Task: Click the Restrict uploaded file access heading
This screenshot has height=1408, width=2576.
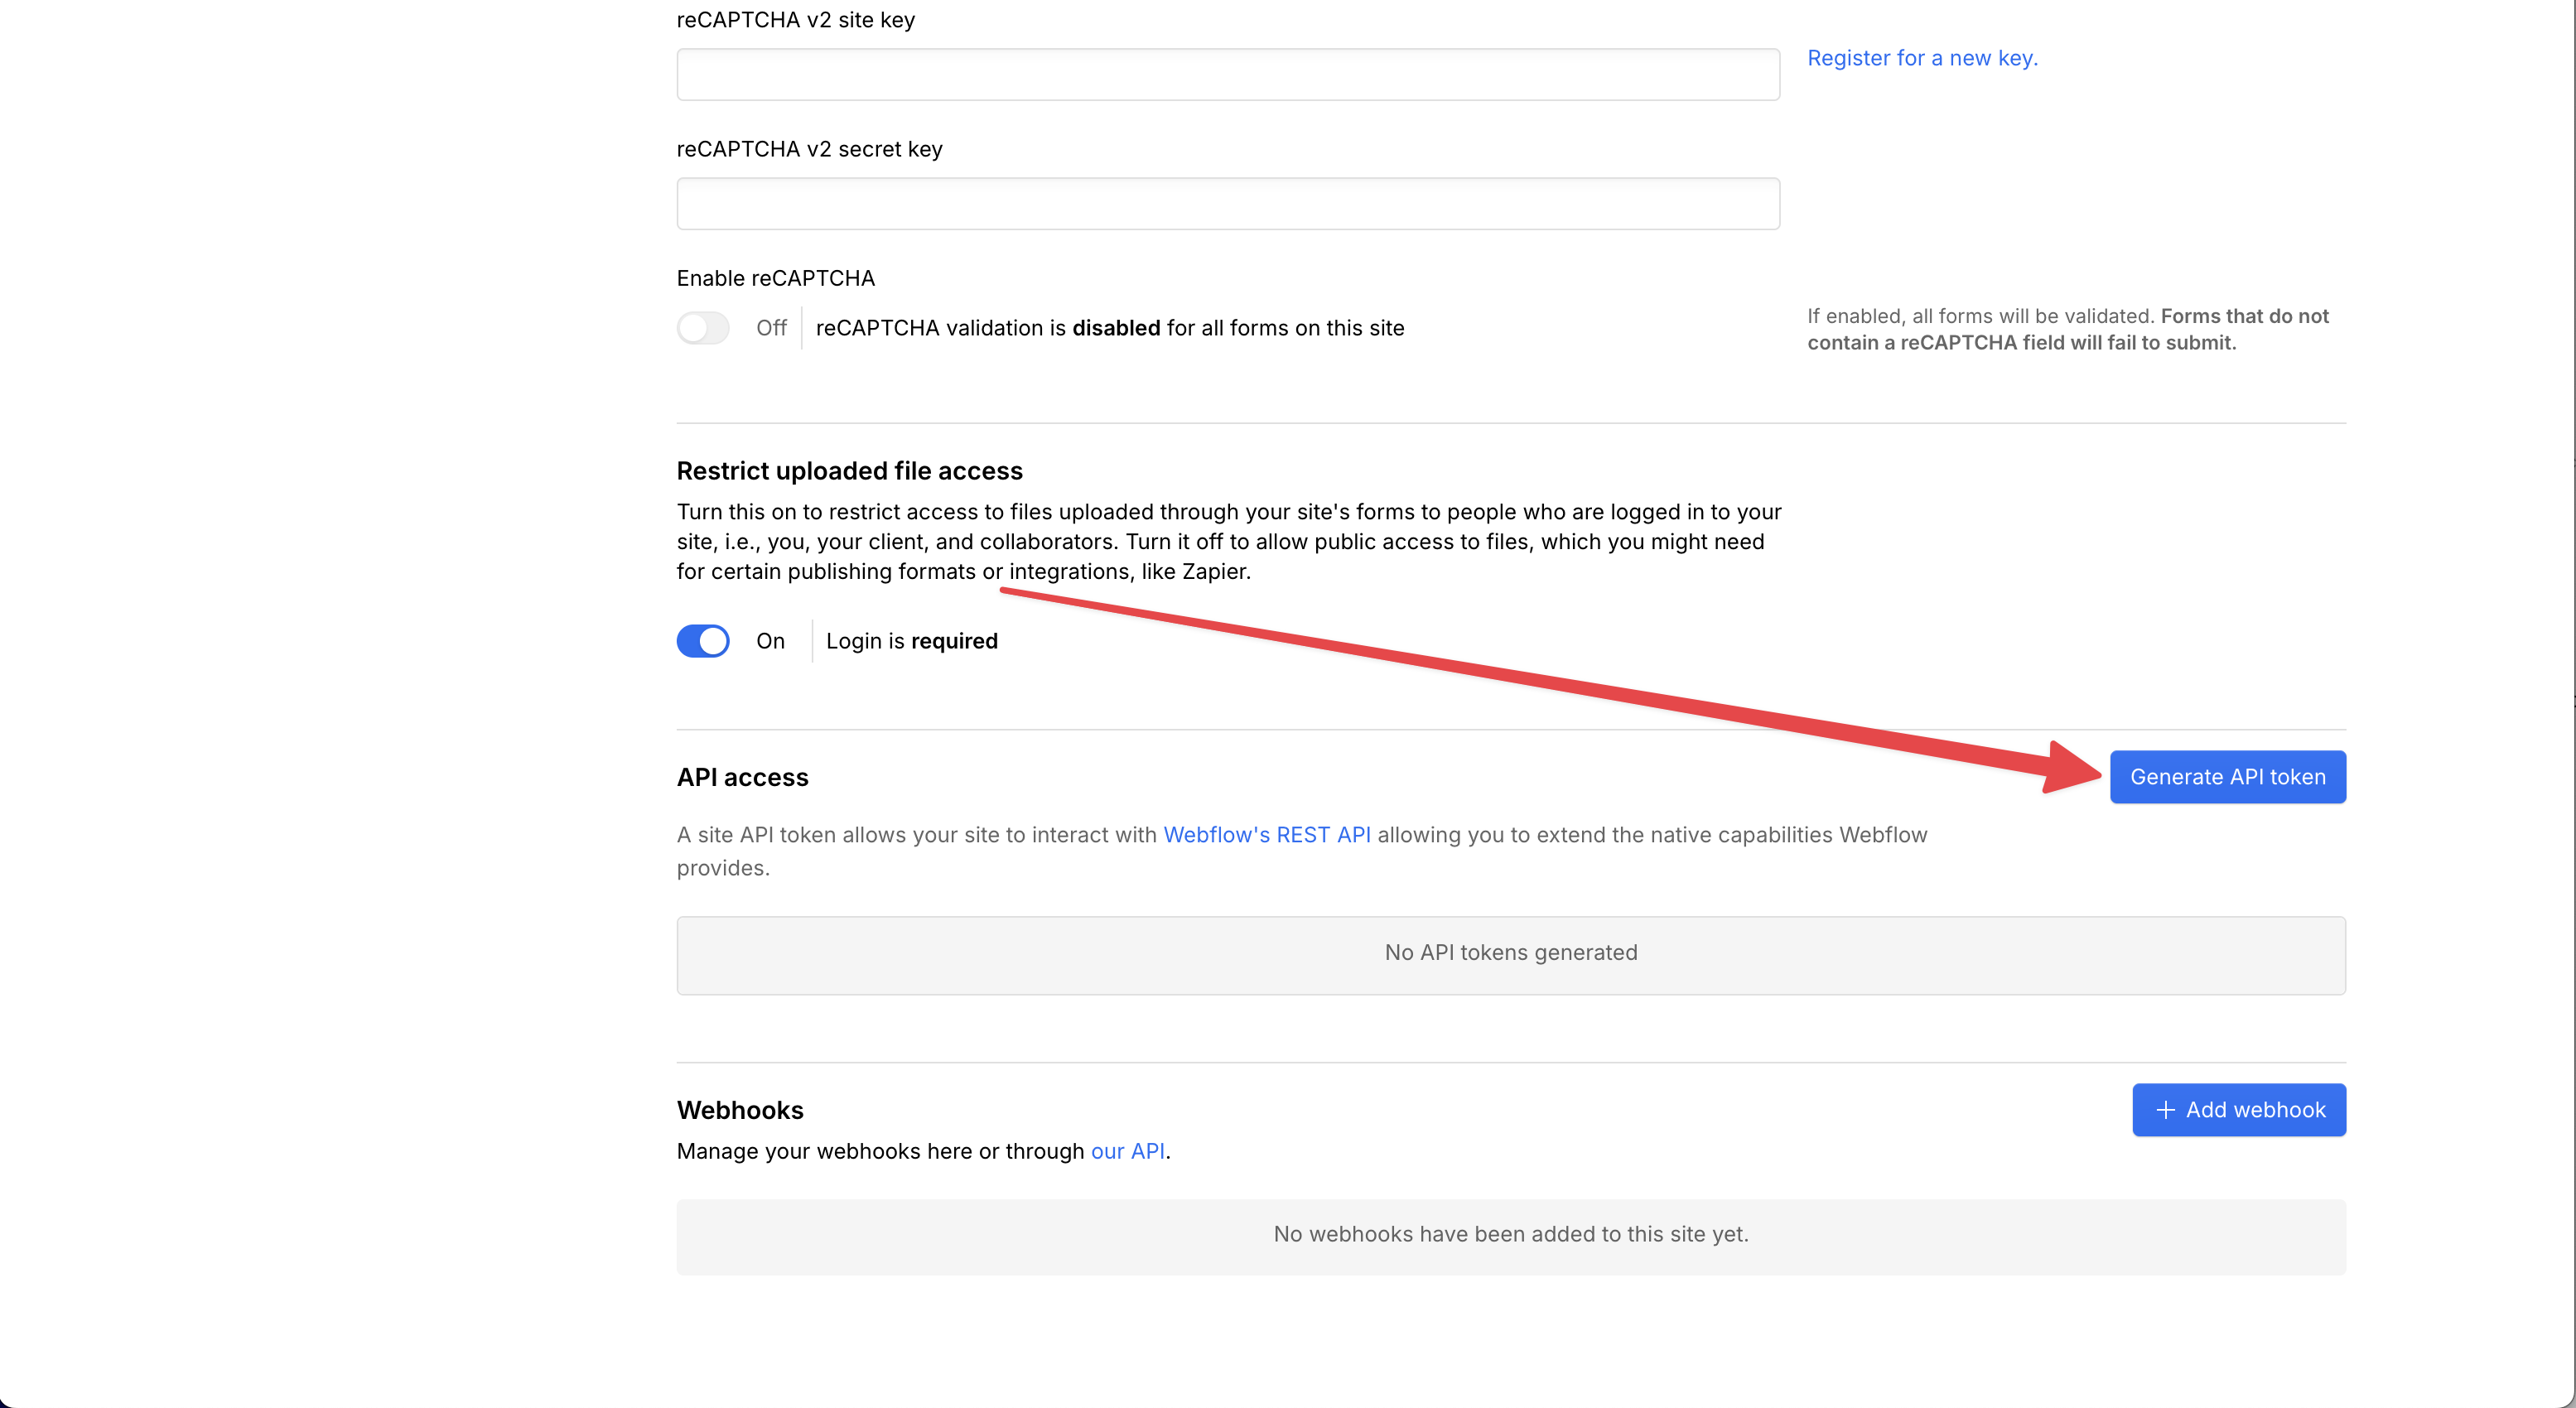Action: pos(849,471)
